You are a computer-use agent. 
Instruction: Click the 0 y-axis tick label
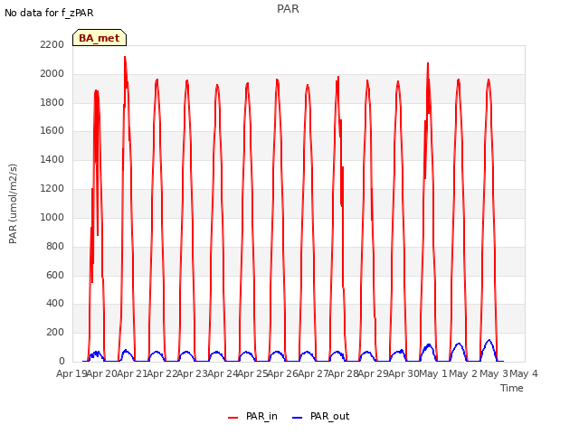tap(62, 362)
